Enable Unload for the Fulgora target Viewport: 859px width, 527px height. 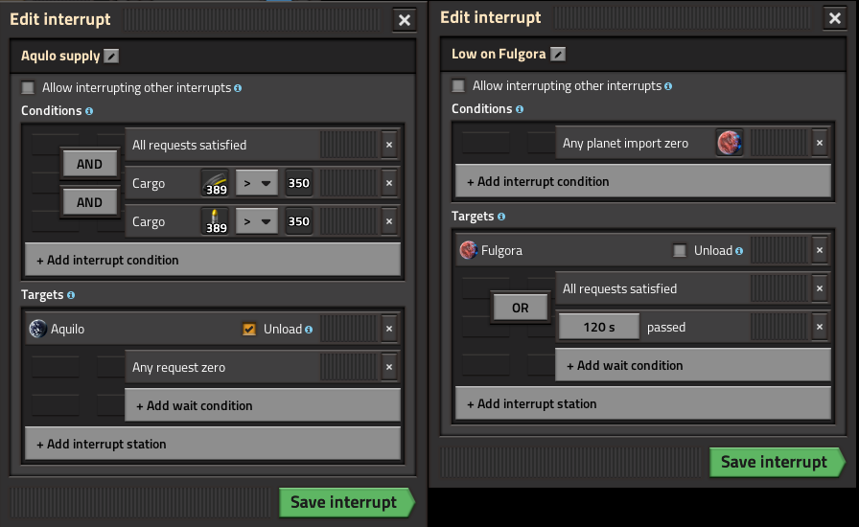[x=680, y=251]
